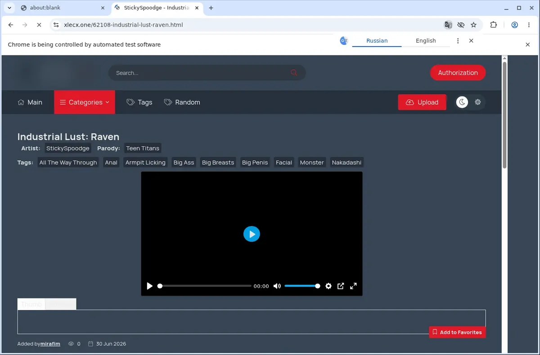
Task: Close the translate popup
Action: (x=471, y=40)
